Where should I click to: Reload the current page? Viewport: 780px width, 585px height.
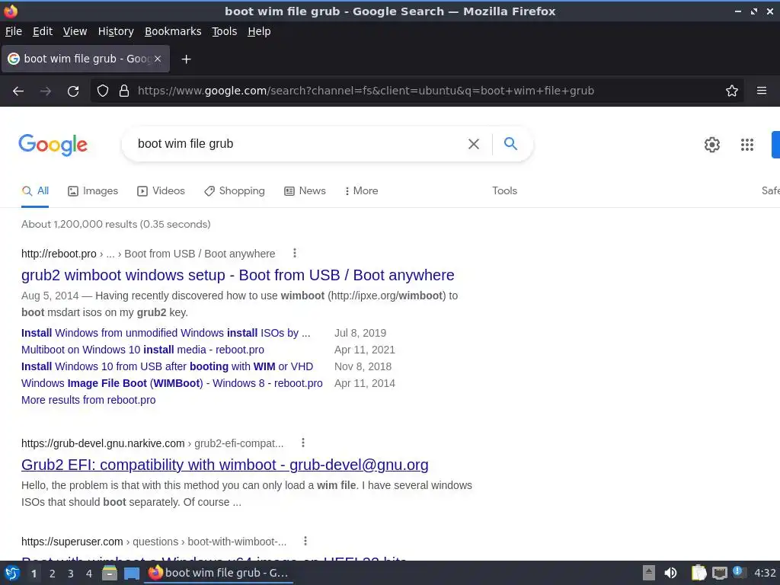(x=73, y=91)
